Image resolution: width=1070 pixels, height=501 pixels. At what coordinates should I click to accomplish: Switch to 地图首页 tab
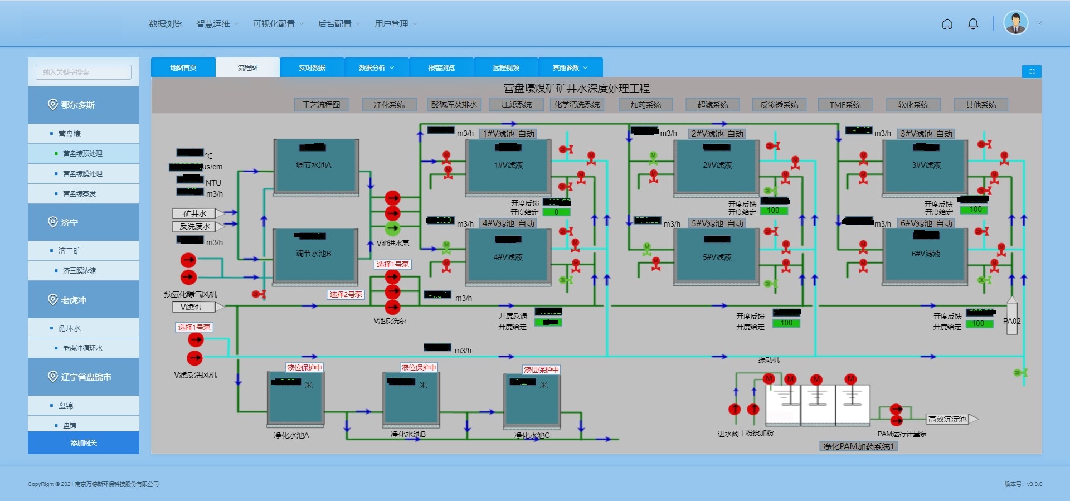(183, 67)
